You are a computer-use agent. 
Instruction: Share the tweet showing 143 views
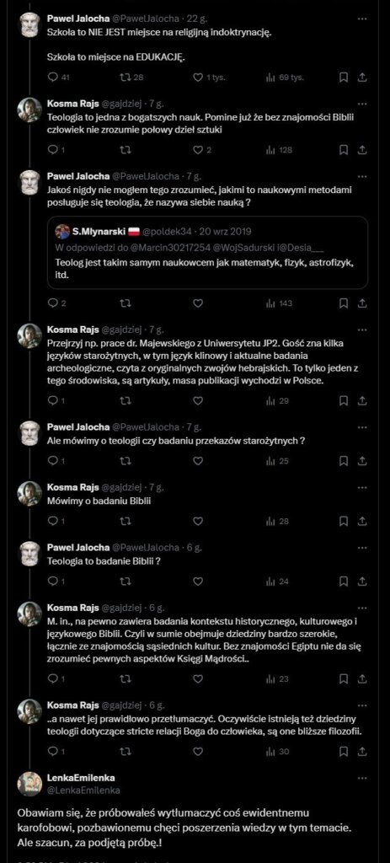[362, 303]
